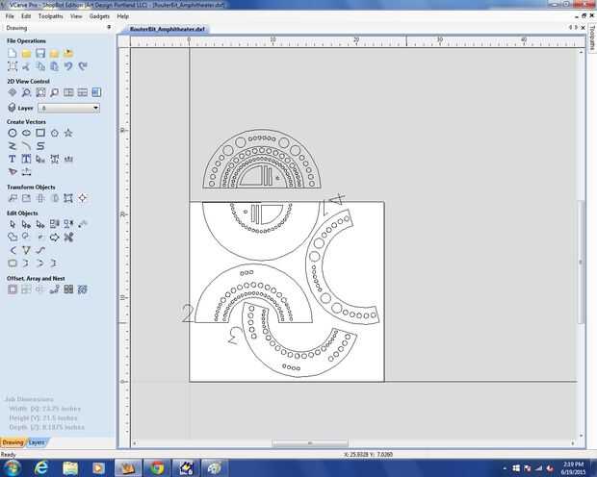
Task: Select the Zoom tool magnifier with plus
Action: point(26,92)
